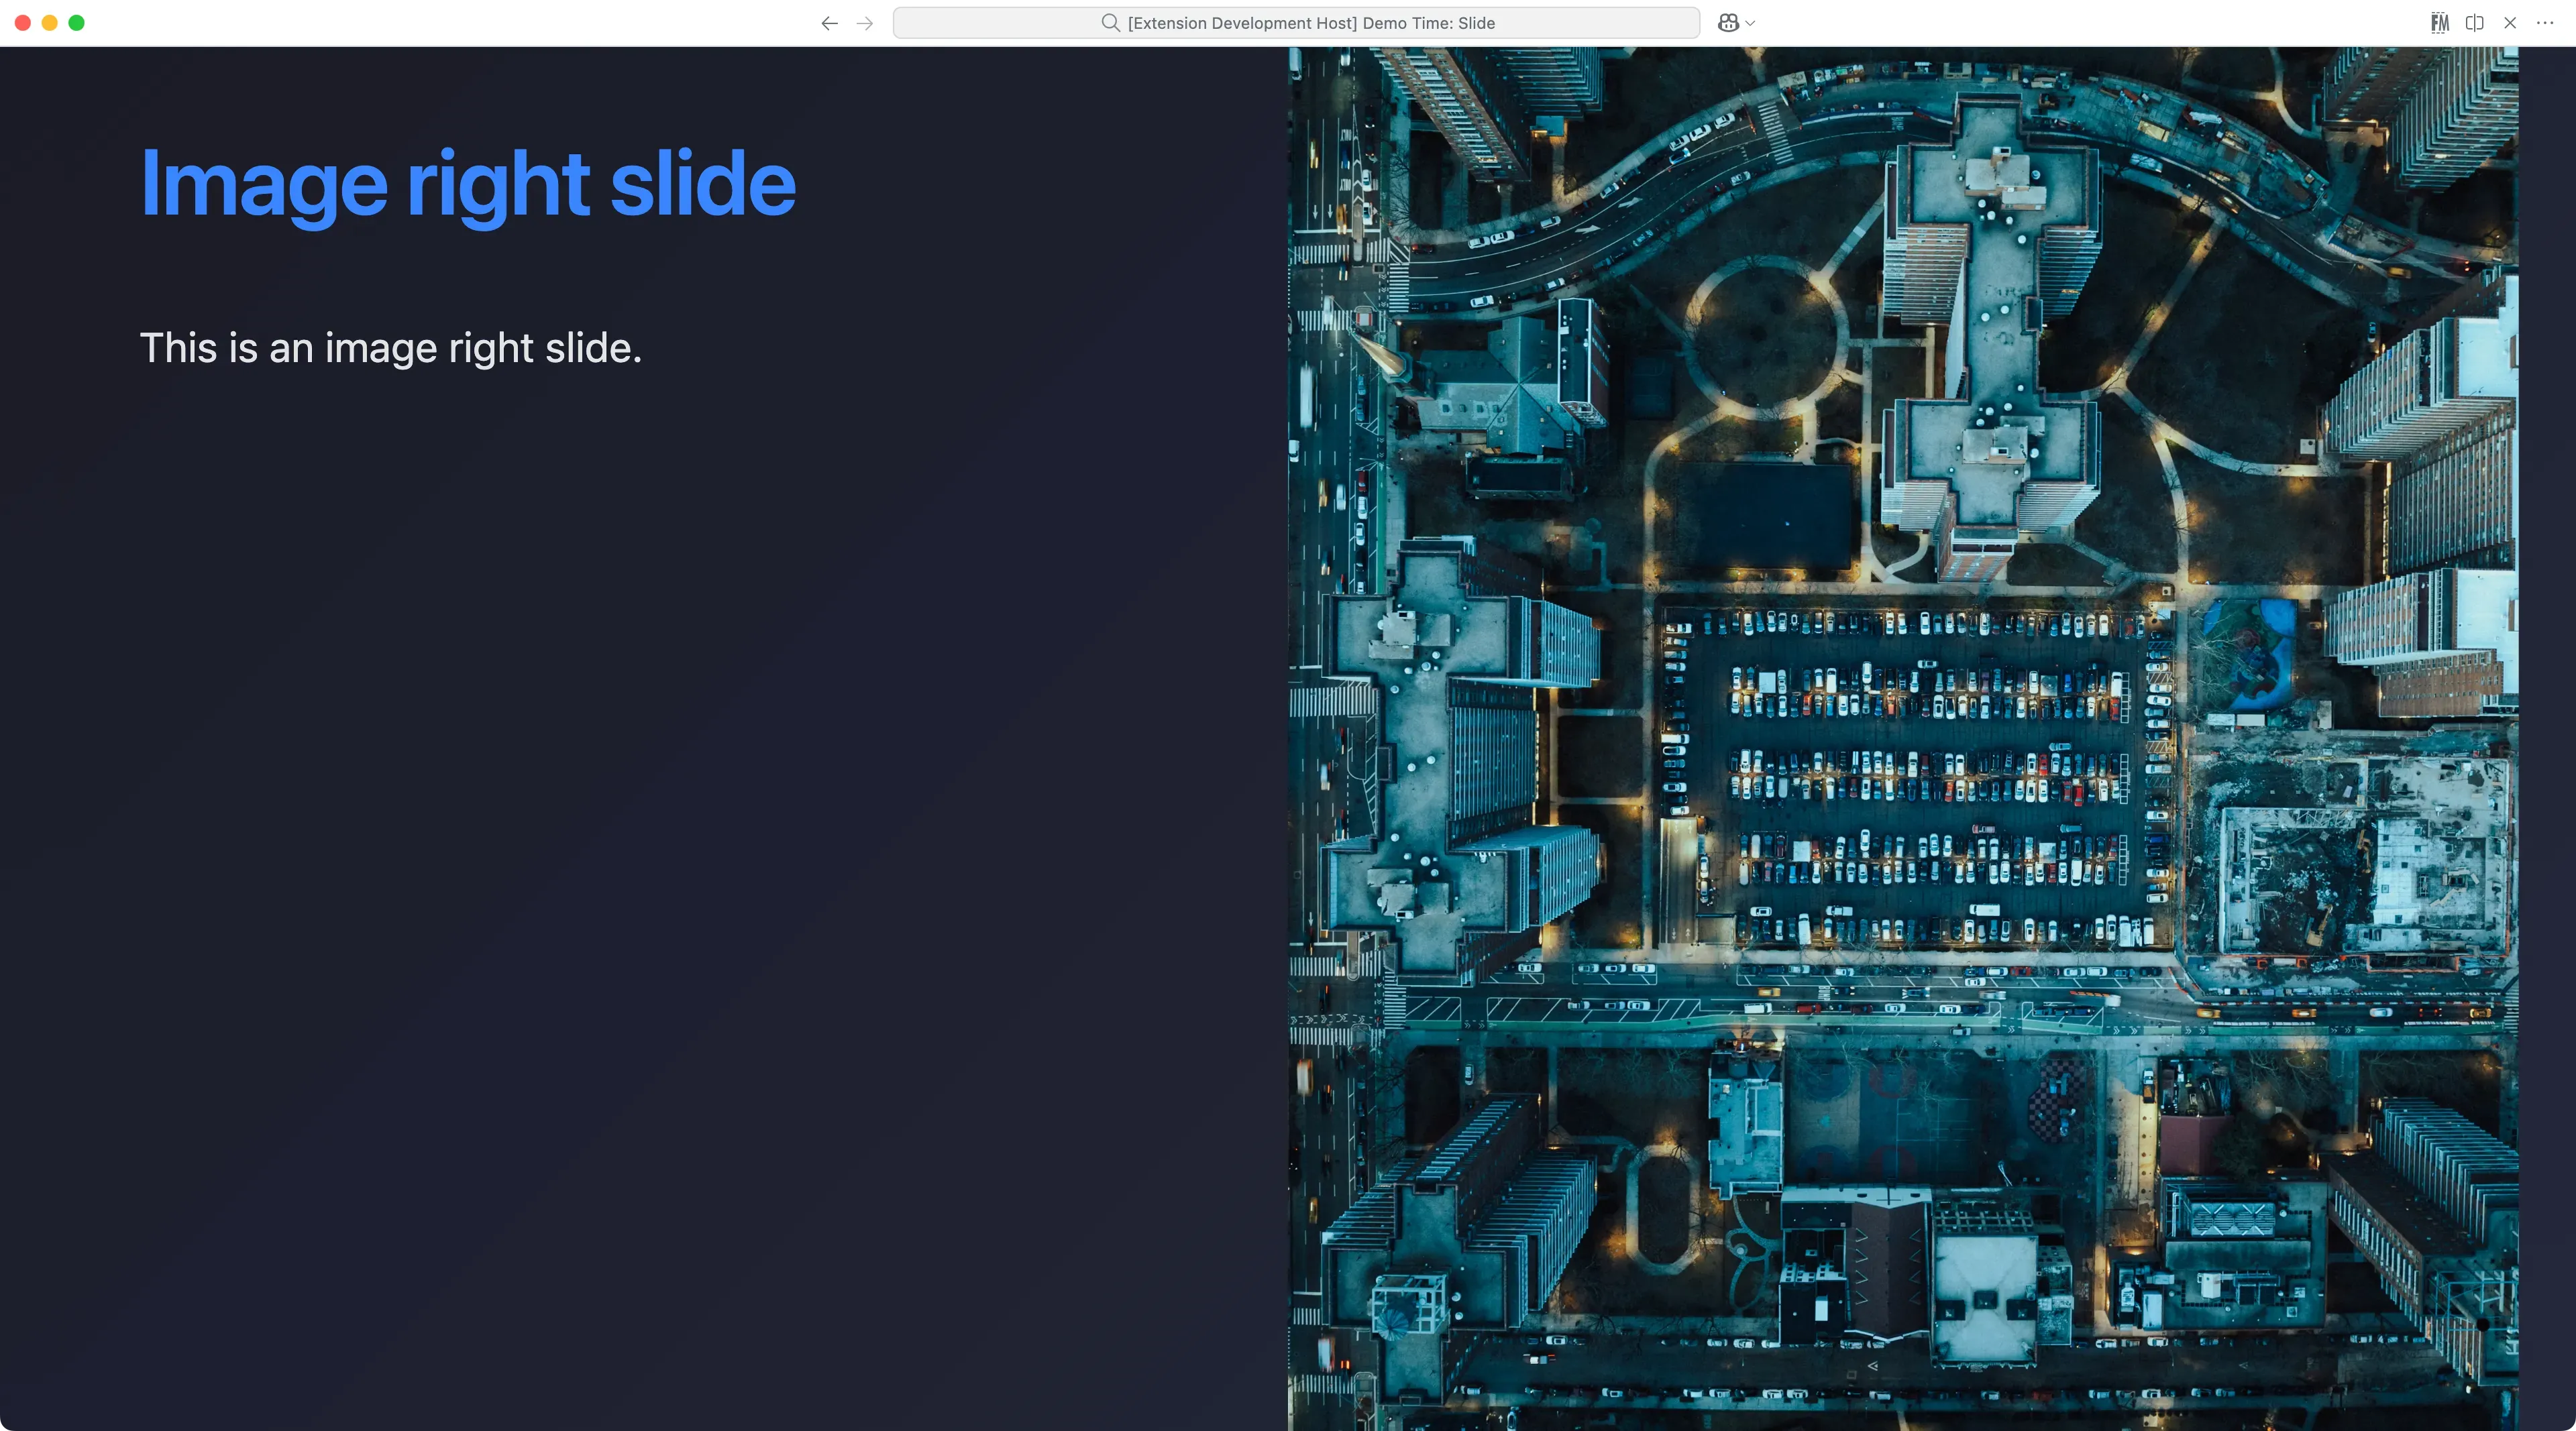Click the red window close button
This screenshot has width=2576, height=1431.
tap(23, 23)
